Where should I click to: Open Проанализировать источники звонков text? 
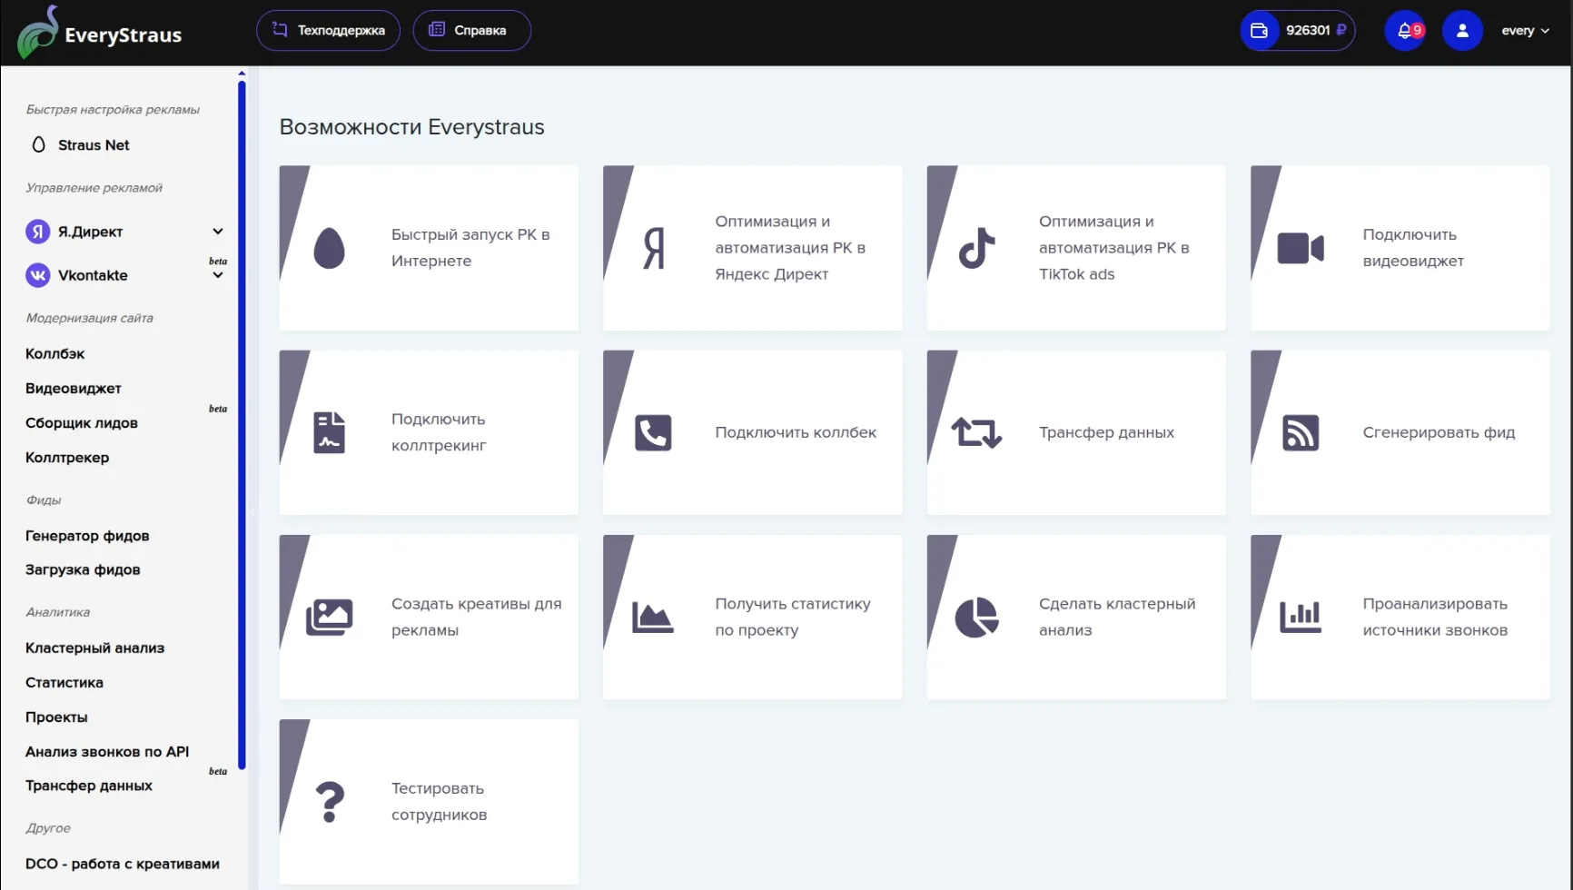point(1435,618)
